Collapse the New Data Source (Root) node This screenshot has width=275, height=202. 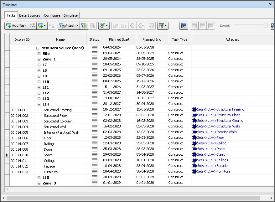tap(38, 48)
